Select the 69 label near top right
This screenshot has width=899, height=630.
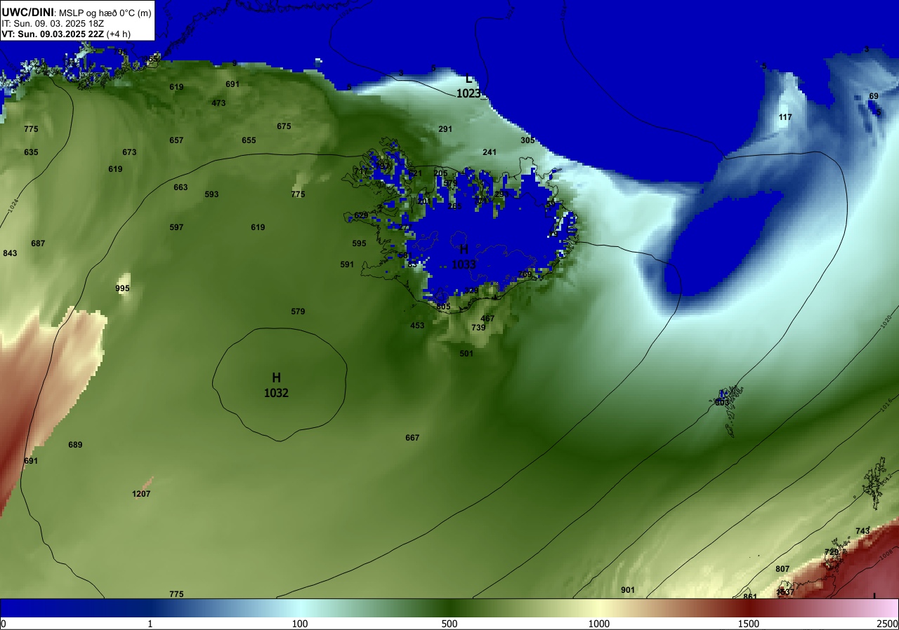click(874, 96)
